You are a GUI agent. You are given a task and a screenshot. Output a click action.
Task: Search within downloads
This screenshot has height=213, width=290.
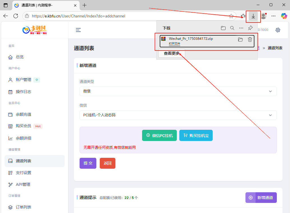click(232, 28)
